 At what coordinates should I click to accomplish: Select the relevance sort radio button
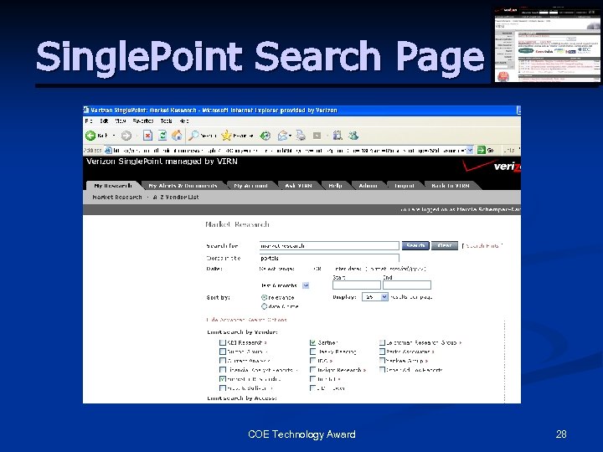[264, 297]
